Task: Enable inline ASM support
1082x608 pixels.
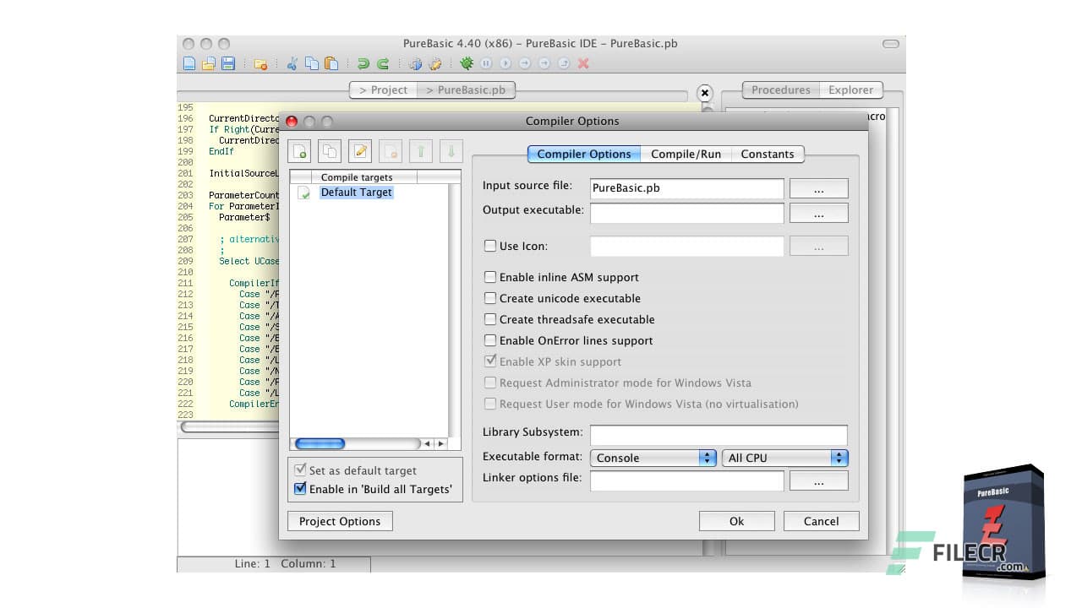Action: tap(490, 277)
